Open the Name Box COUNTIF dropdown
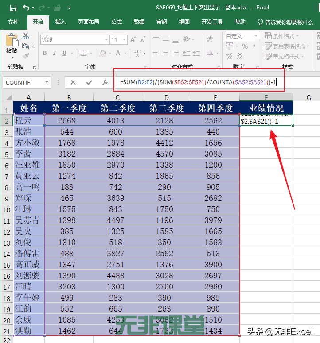This screenshot has width=320, height=343. pyautogui.click(x=47, y=82)
